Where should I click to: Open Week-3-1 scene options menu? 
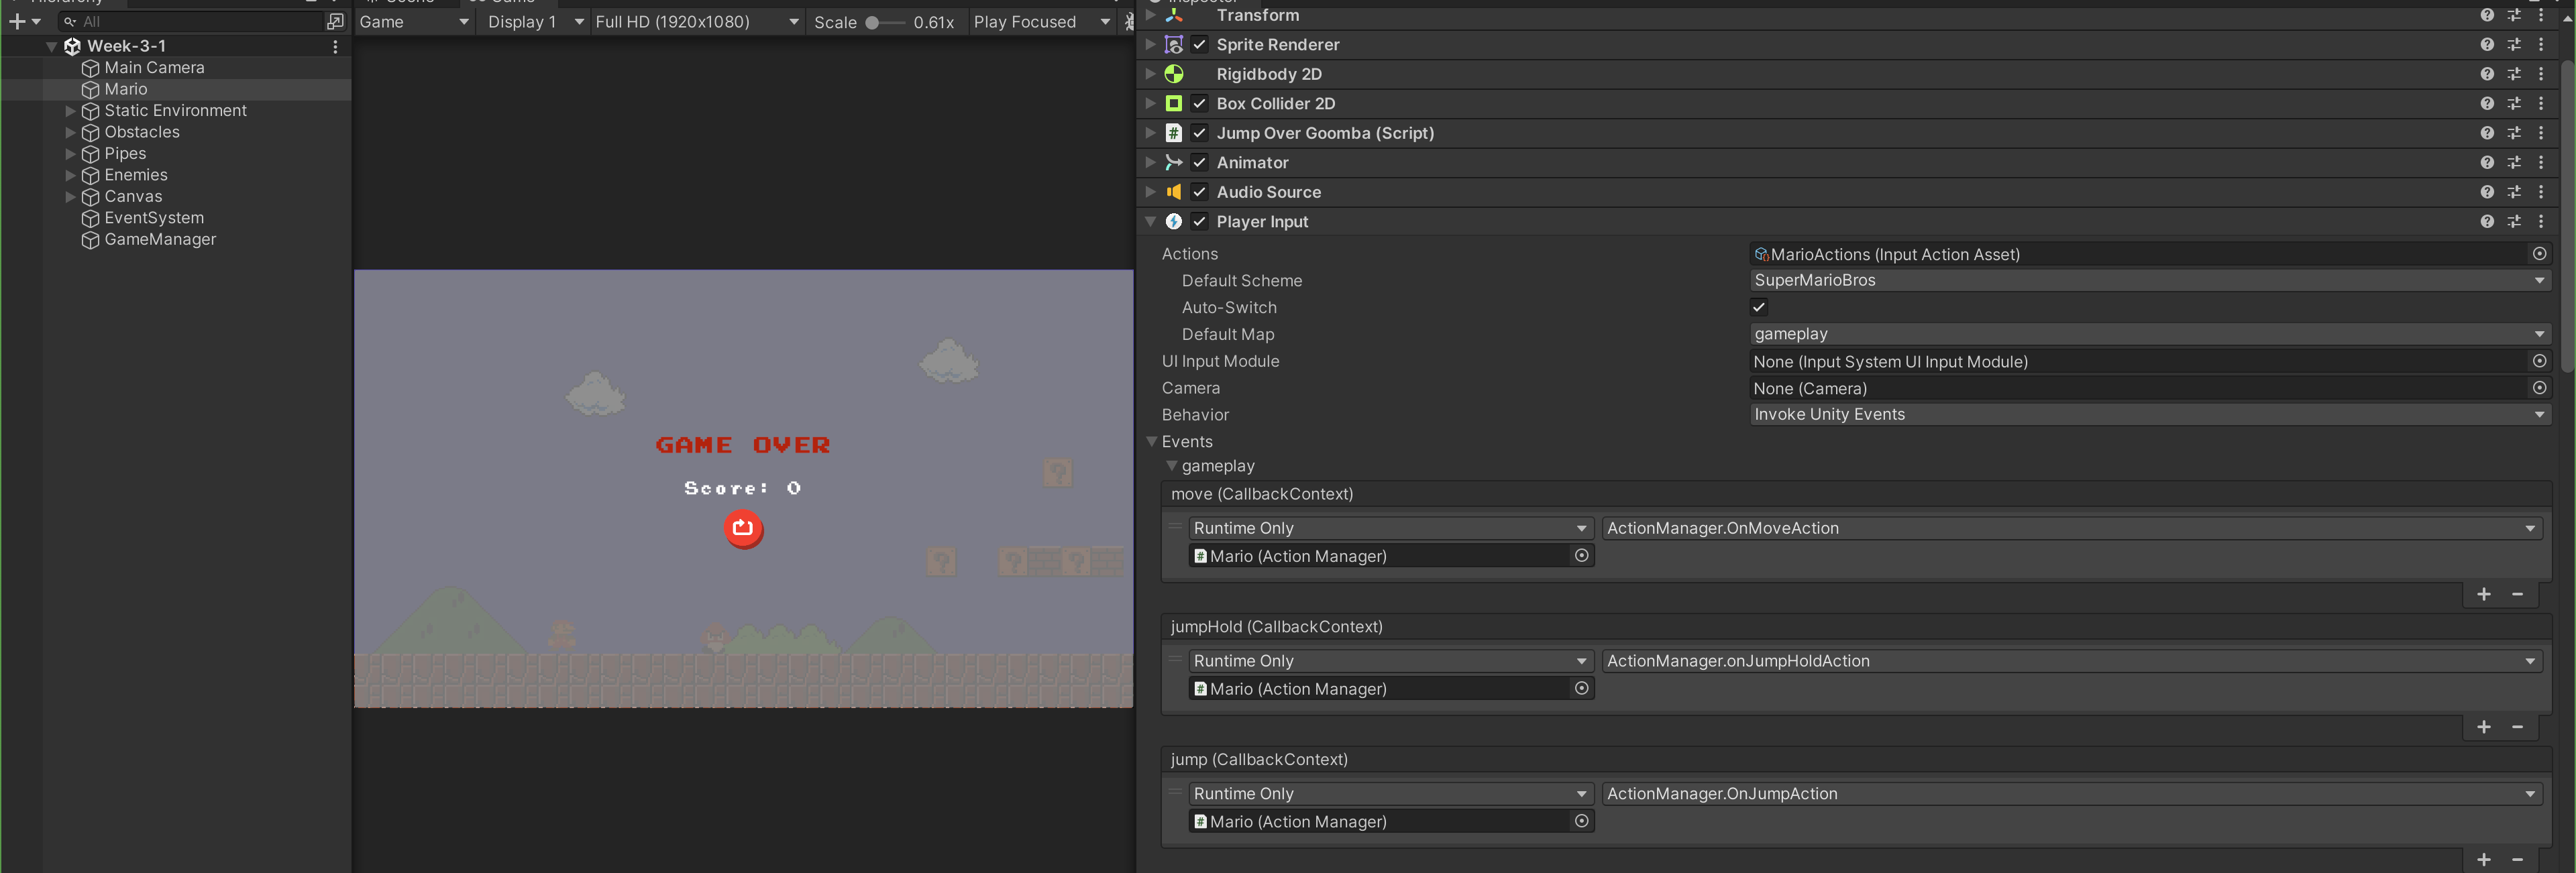(335, 46)
